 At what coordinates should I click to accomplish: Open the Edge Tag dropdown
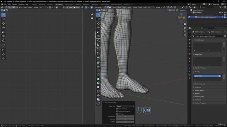pyautogui.click(x=125, y=106)
